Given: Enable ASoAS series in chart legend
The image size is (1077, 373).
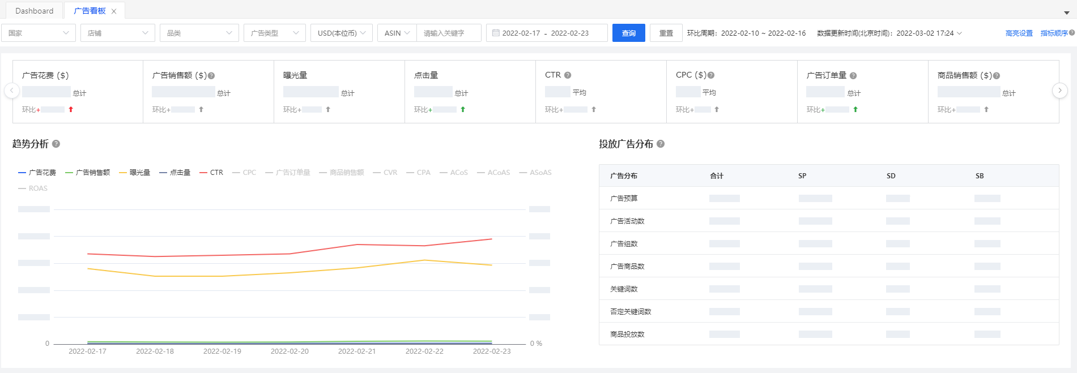Looking at the screenshot, I should click(x=535, y=173).
